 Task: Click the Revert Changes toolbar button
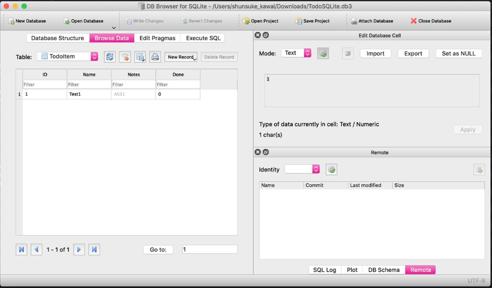201,21
